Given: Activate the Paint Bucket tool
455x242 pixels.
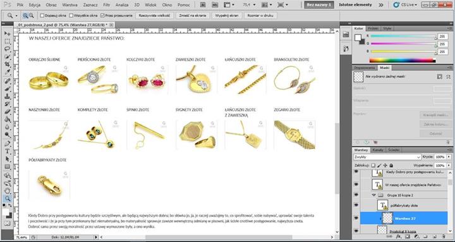Looking at the screenshot, I should coord(7,119).
